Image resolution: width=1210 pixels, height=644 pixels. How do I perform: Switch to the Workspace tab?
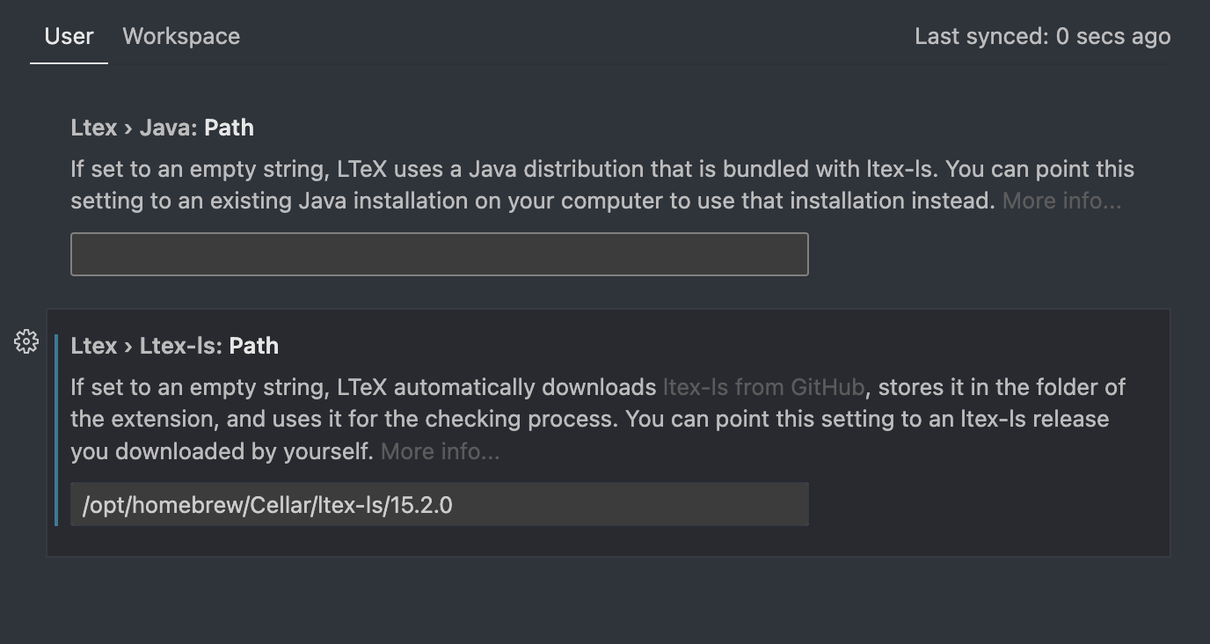180,36
